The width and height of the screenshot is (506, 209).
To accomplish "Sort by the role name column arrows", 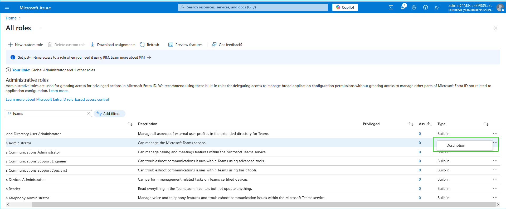I will tap(130, 124).
